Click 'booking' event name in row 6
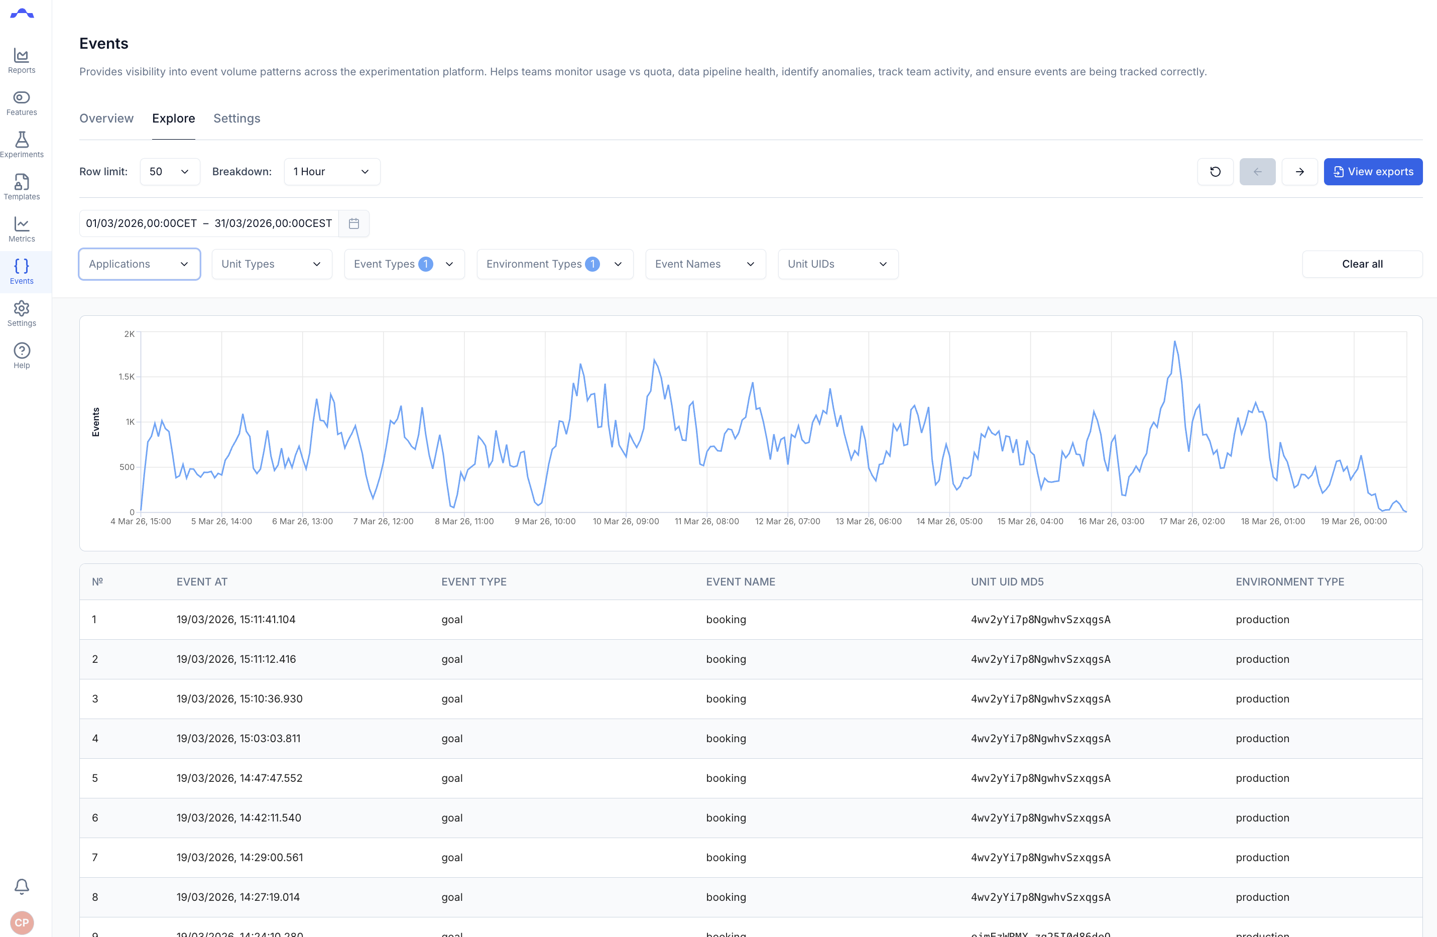The height and width of the screenshot is (937, 1437). 726,818
